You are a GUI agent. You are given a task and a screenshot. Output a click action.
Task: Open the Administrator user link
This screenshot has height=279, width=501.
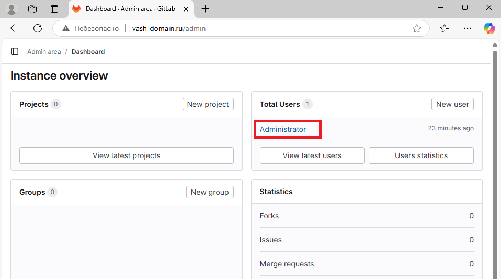click(283, 129)
